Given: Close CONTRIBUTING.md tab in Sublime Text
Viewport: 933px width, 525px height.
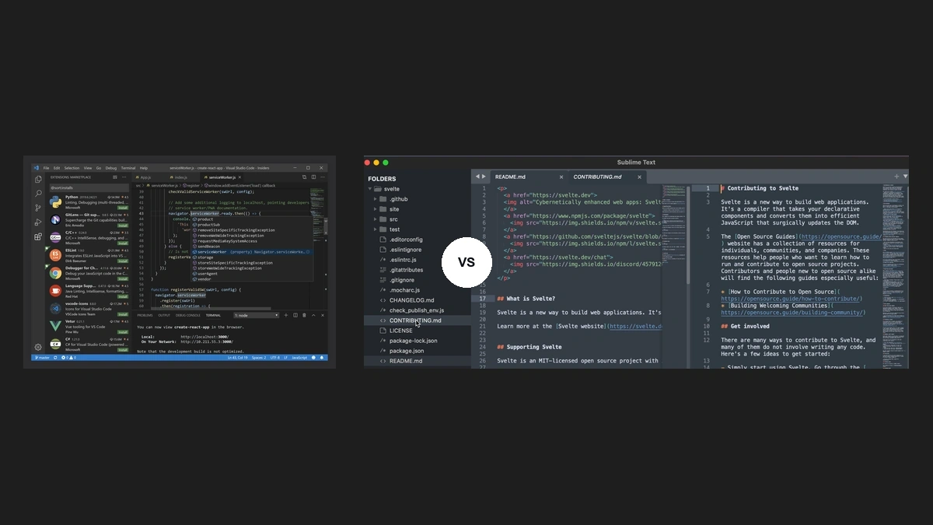Looking at the screenshot, I should [x=639, y=177].
